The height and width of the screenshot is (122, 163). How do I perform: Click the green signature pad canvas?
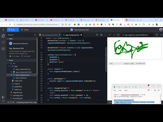click(135, 49)
